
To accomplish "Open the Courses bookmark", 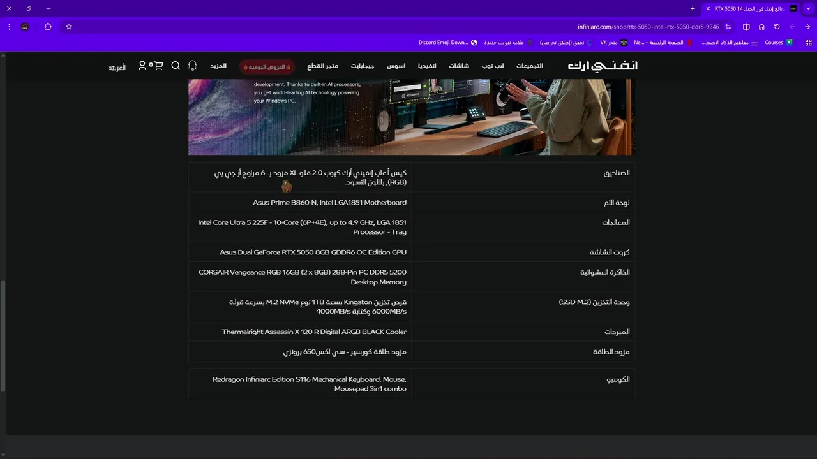I will [778, 43].
